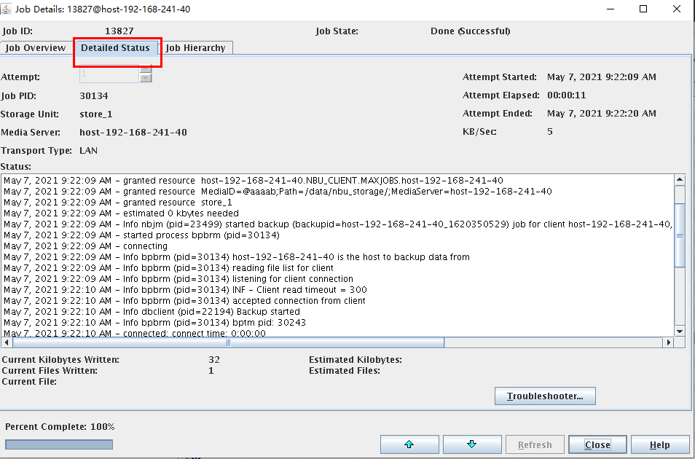Click the Estimated Files label
Image resolution: width=695 pixels, height=459 pixels.
[x=345, y=370]
